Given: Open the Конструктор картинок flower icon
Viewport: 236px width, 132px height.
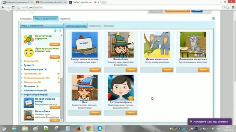Looking at the screenshot, I should pyautogui.click(x=29, y=40).
